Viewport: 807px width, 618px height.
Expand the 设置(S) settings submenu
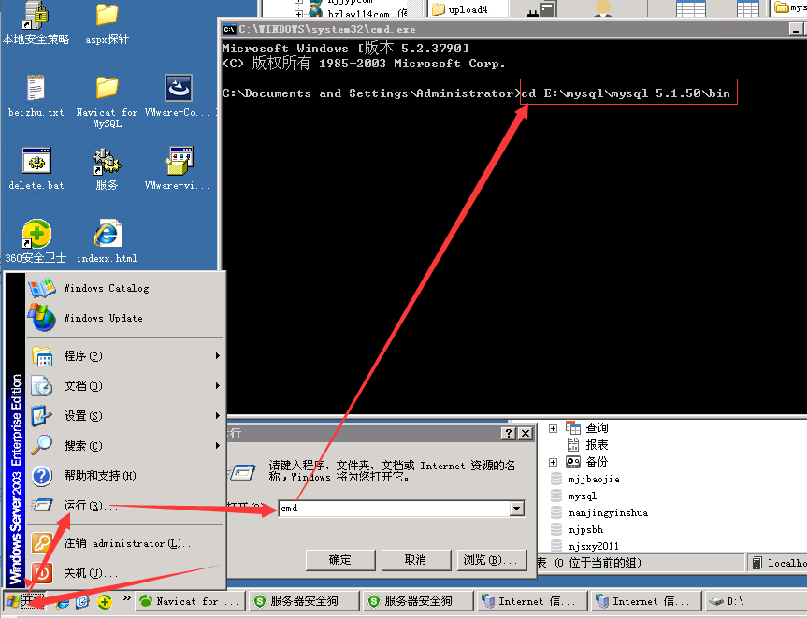pyautogui.click(x=125, y=416)
